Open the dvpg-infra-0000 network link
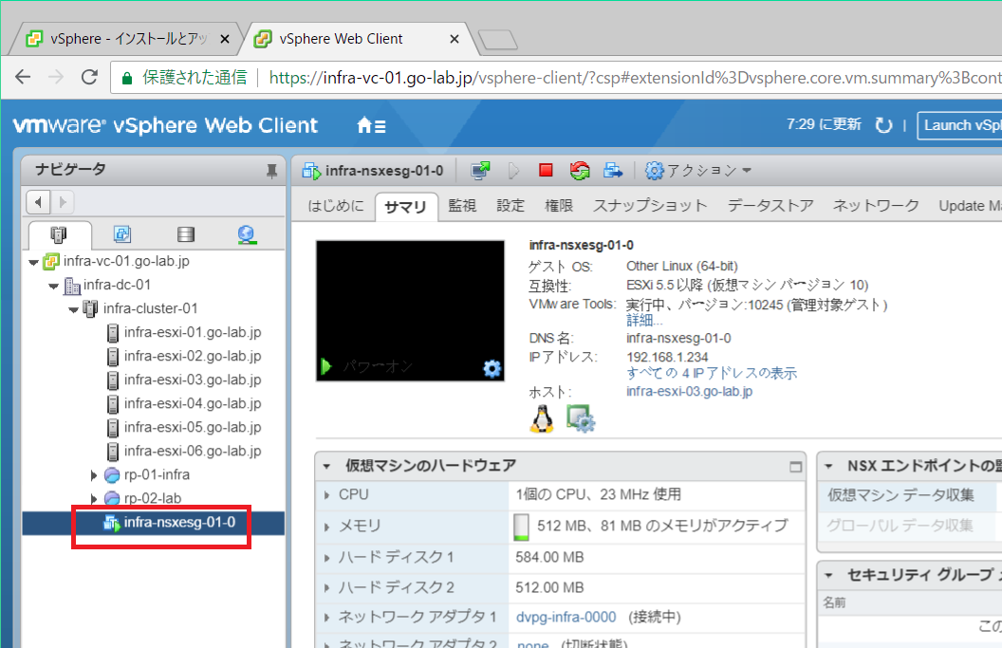Viewport: 1002px width, 648px height. (x=566, y=618)
